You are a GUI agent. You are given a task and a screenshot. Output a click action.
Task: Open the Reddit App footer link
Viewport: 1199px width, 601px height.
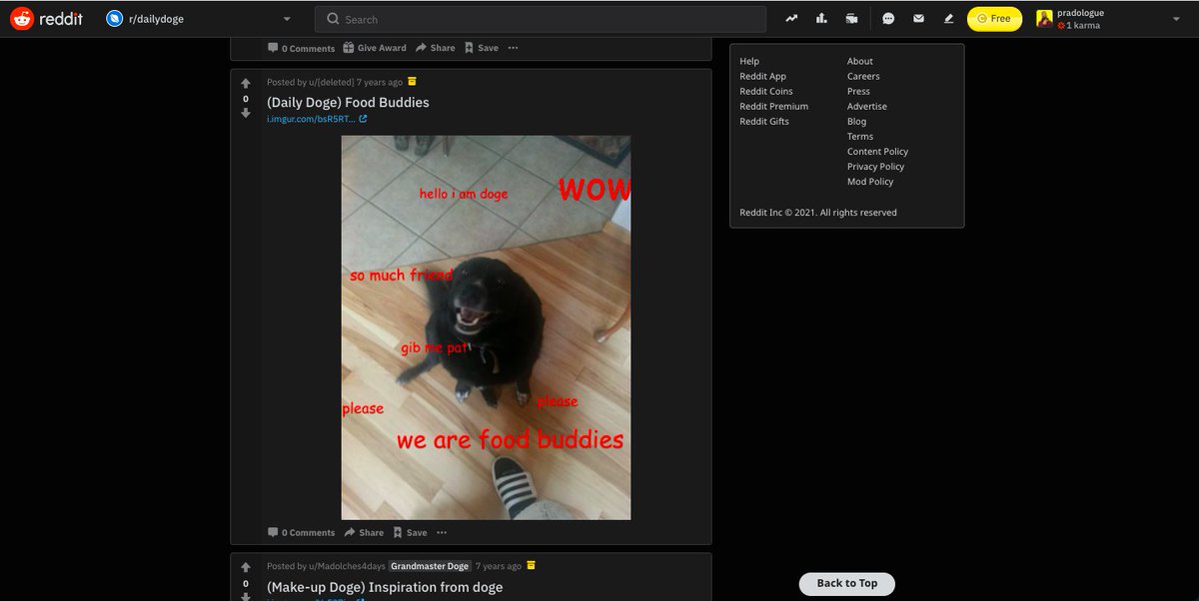tap(762, 76)
